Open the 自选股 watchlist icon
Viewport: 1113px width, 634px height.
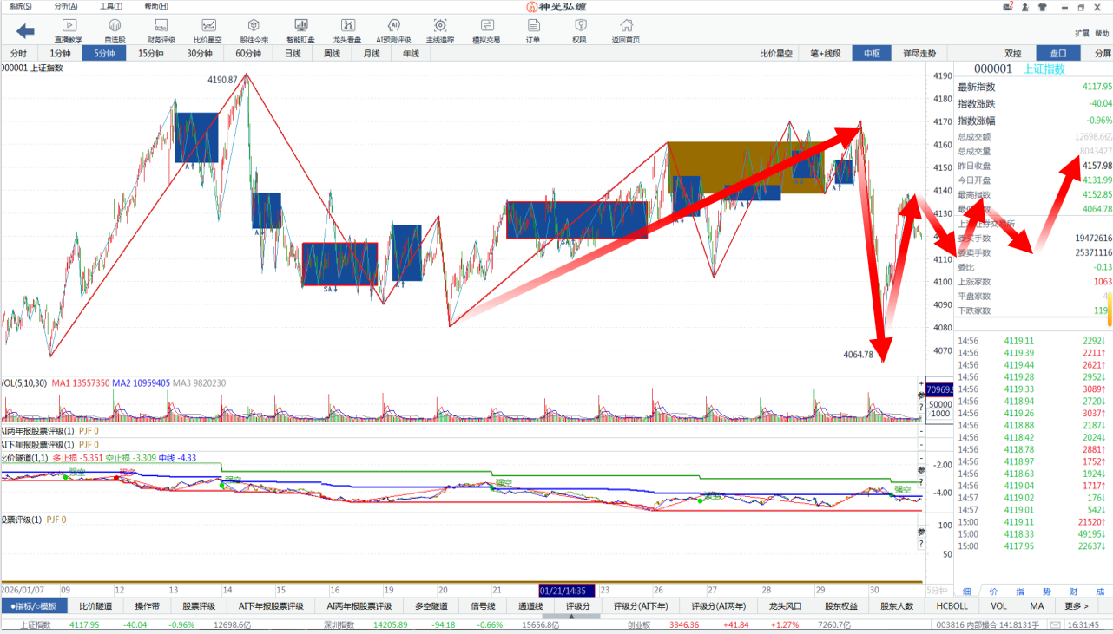[x=115, y=30]
